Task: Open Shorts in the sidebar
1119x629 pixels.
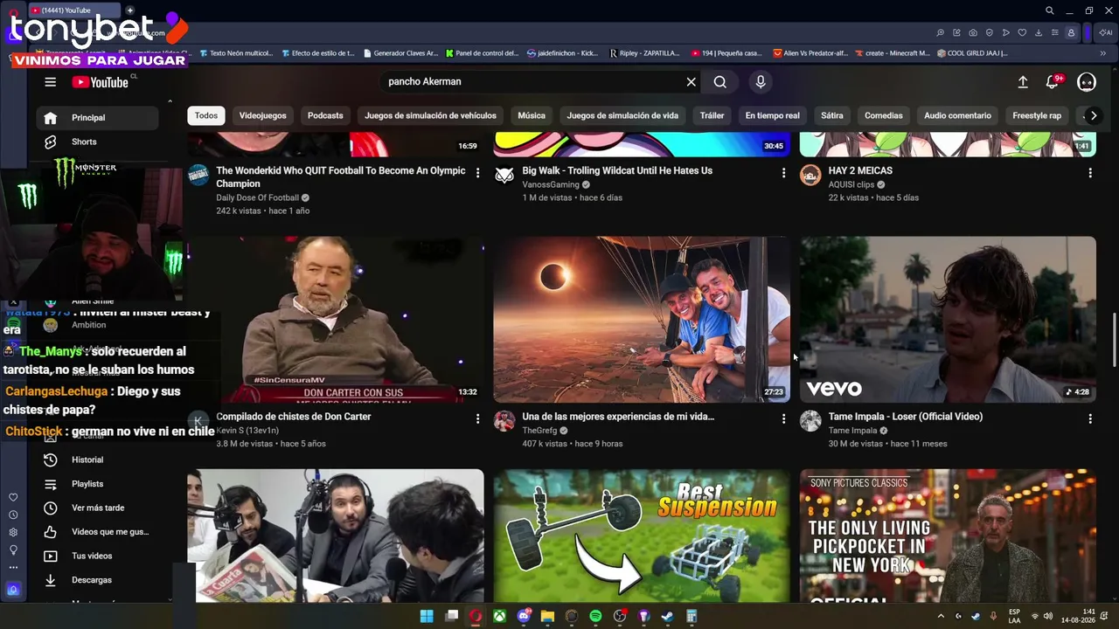Action: (x=98, y=142)
